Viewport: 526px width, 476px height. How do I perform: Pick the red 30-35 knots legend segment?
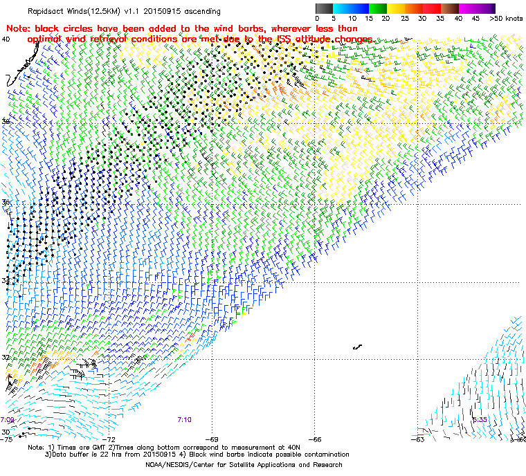coord(432,8)
